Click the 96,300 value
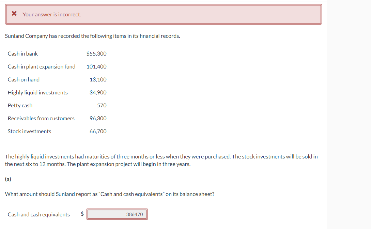371x229 pixels. (99, 118)
